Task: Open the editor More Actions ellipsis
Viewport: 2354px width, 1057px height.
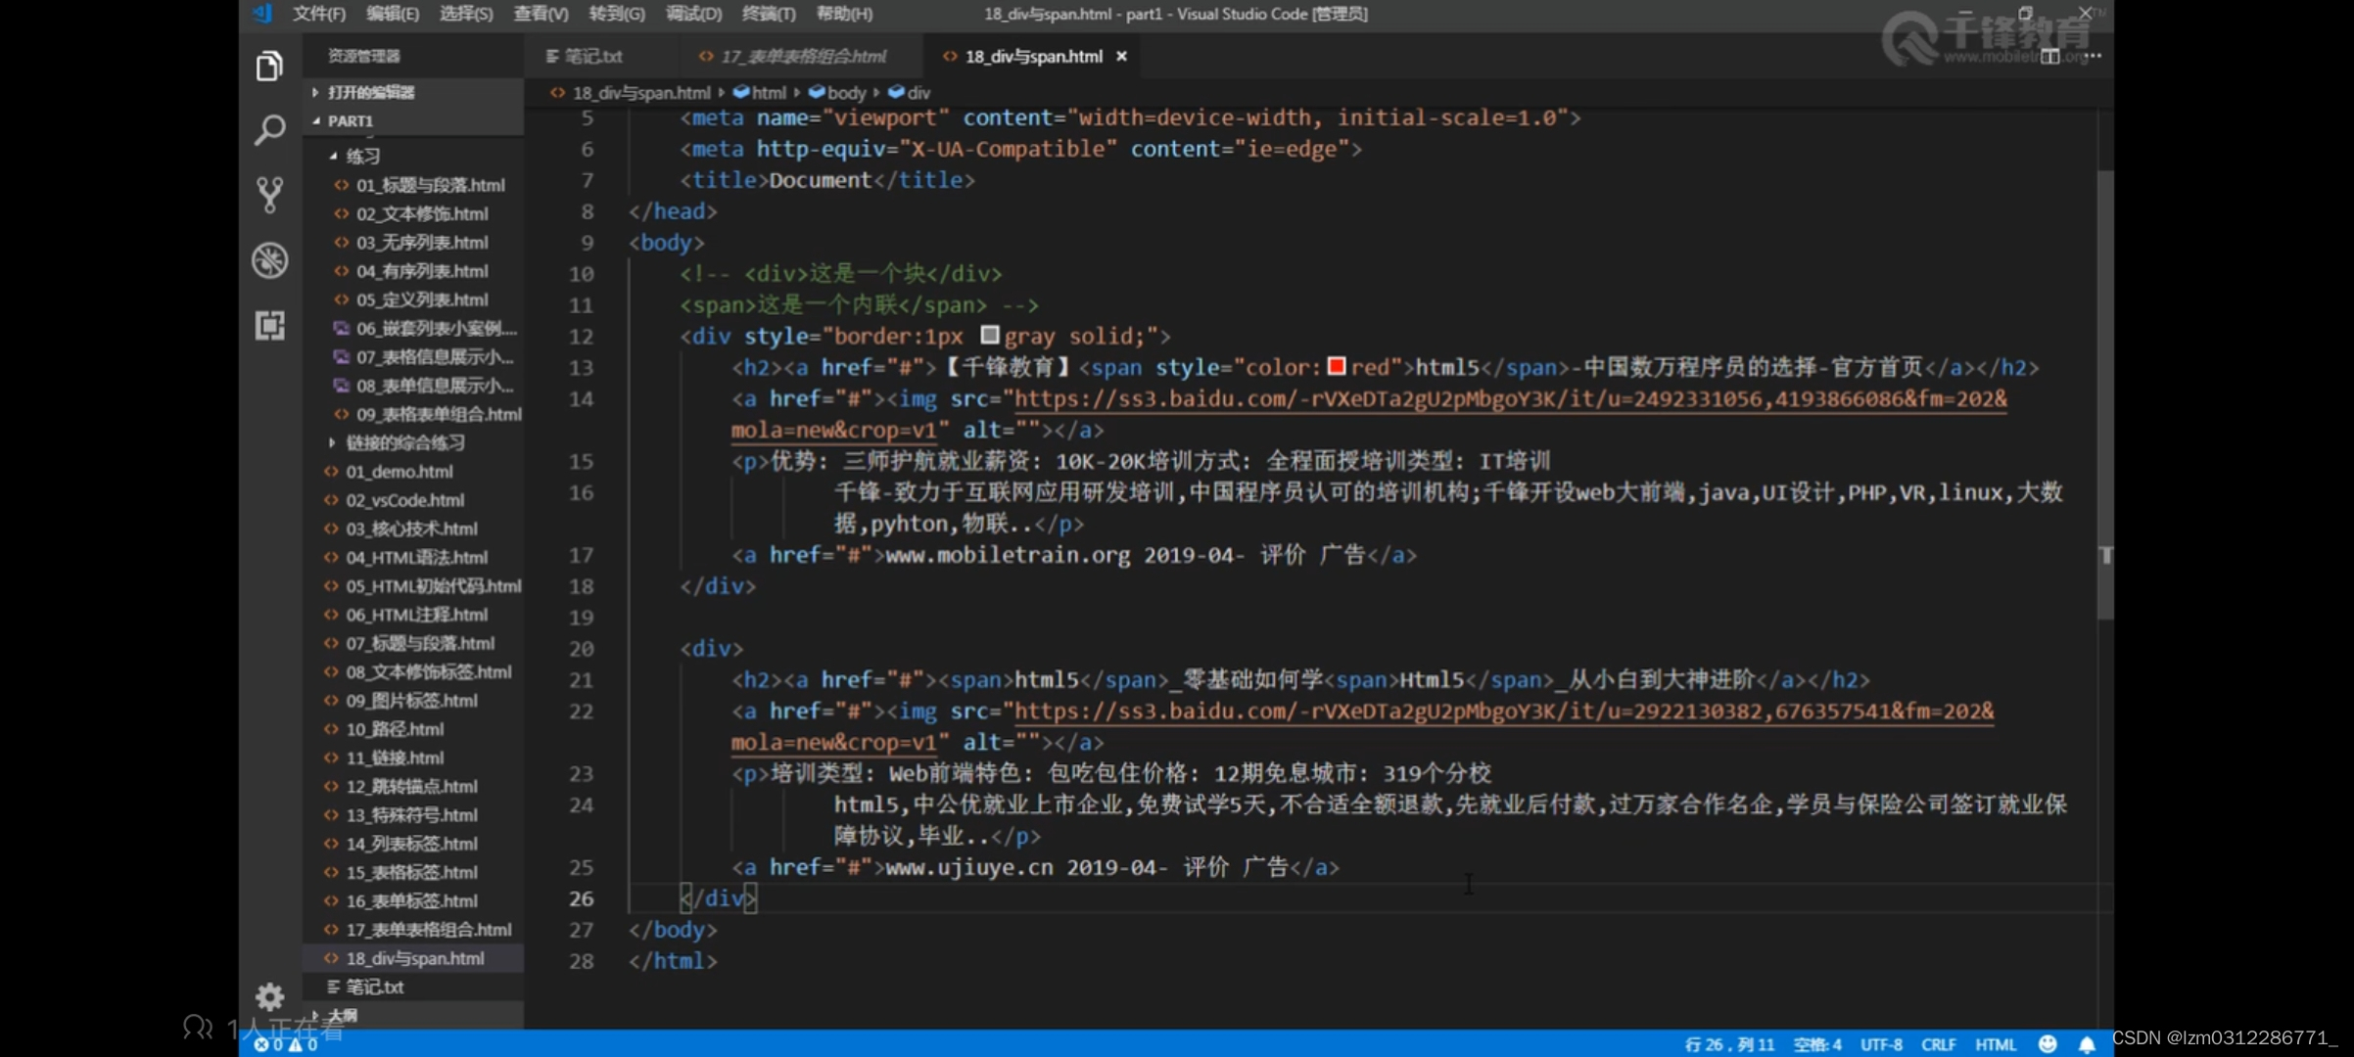Action: (2093, 57)
